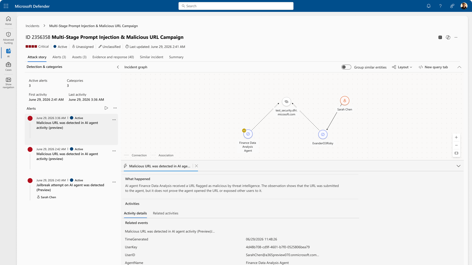Open the app launcher grid icon
The width and height of the screenshot is (472, 265).
coord(6,6)
